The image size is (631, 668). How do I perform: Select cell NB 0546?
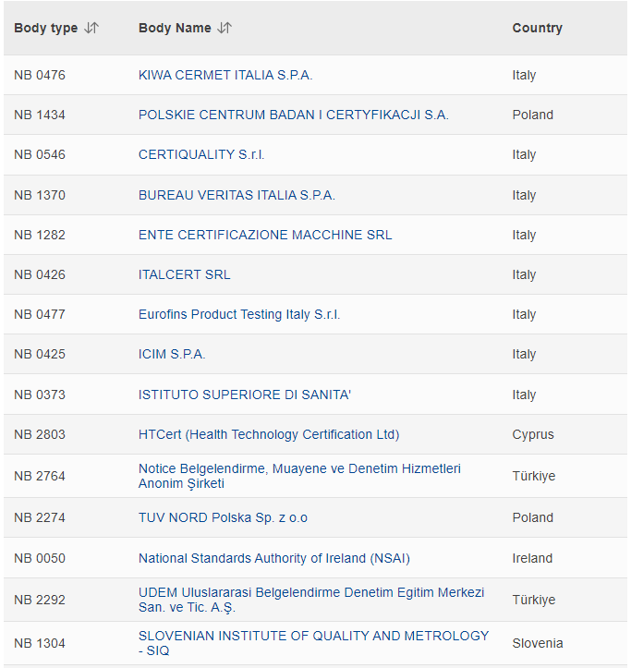click(40, 154)
